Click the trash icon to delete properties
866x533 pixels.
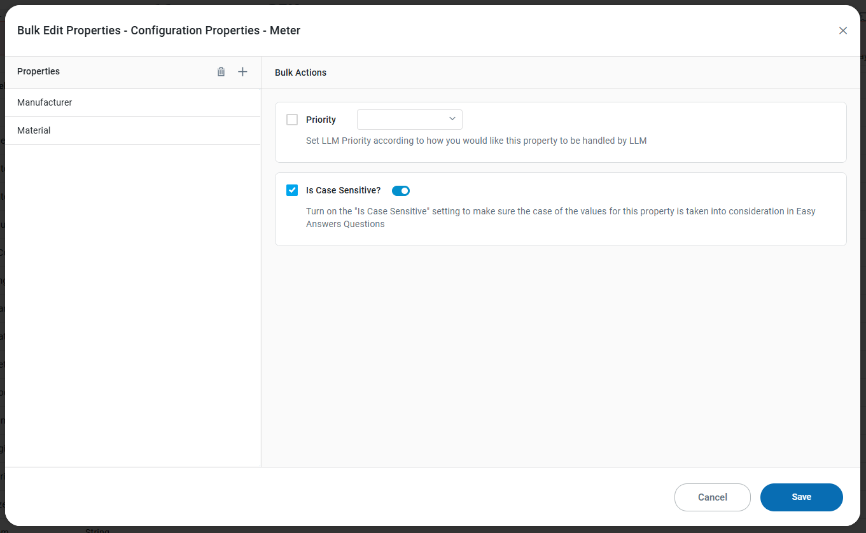tap(221, 72)
